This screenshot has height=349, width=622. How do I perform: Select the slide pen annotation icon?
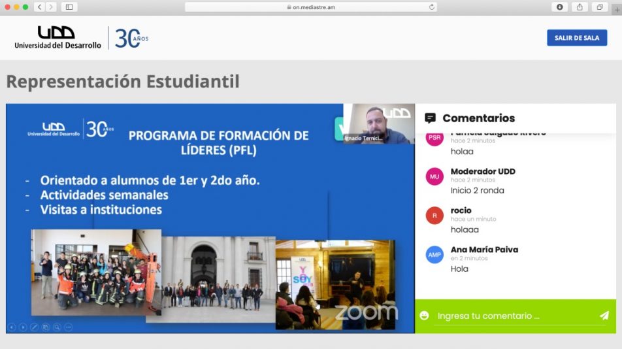[34, 327]
